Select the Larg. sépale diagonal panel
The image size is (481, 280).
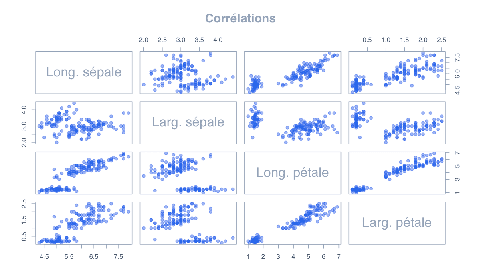[x=188, y=122]
